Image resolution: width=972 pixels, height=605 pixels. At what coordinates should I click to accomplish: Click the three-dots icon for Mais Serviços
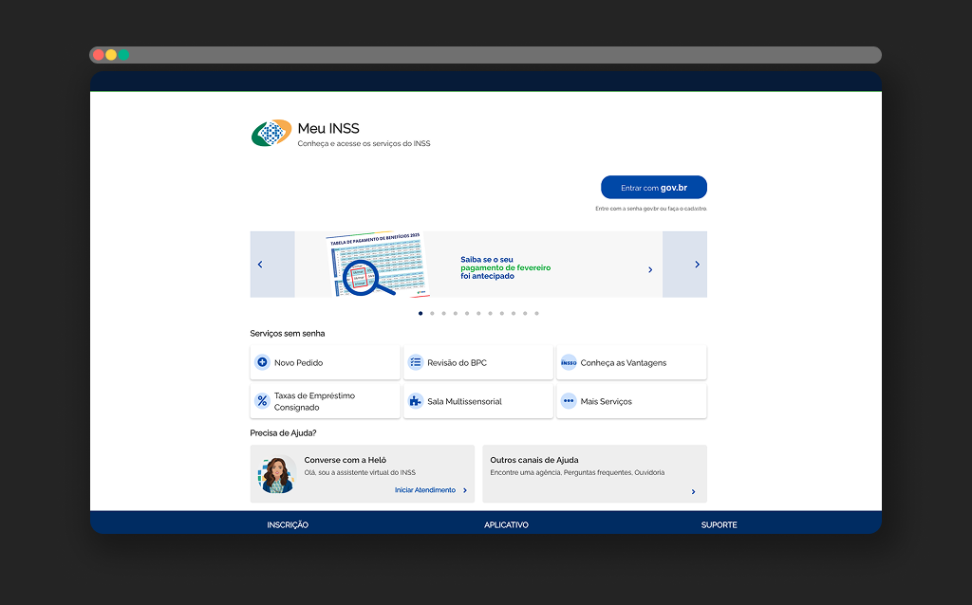[569, 401]
